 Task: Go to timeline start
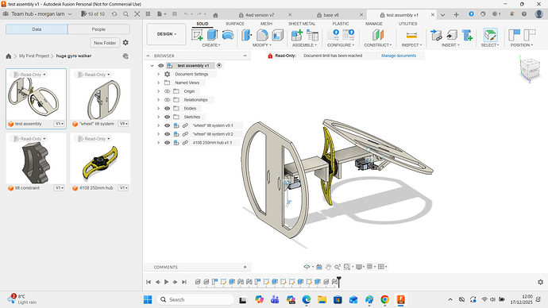coord(149,282)
